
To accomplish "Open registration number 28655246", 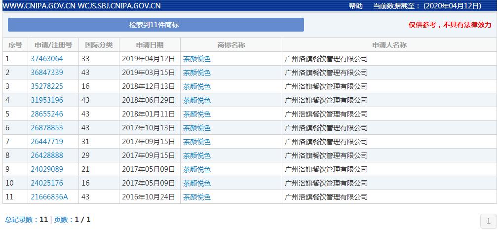I will pyautogui.click(x=47, y=114).
